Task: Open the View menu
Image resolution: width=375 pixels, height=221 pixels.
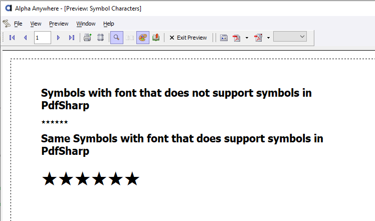Action: (36, 24)
